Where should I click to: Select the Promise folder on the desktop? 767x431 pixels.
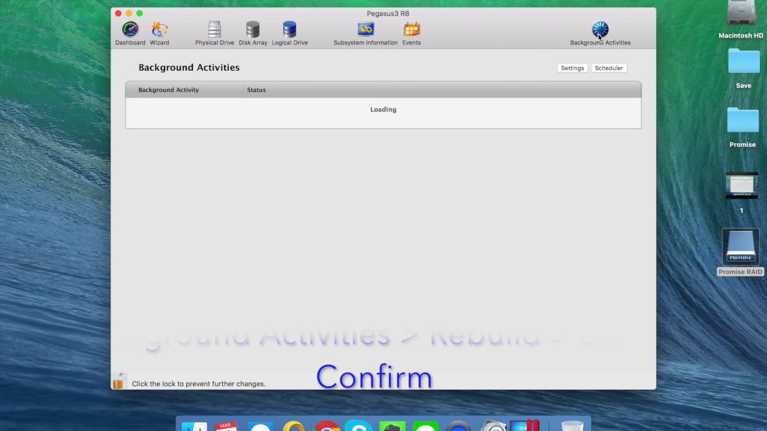(x=742, y=128)
